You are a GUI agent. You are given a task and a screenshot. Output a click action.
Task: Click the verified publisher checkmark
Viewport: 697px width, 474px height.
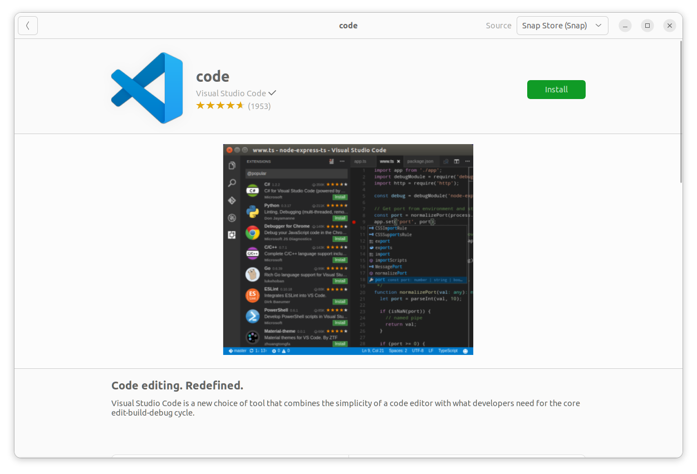pyautogui.click(x=272, y=93)
